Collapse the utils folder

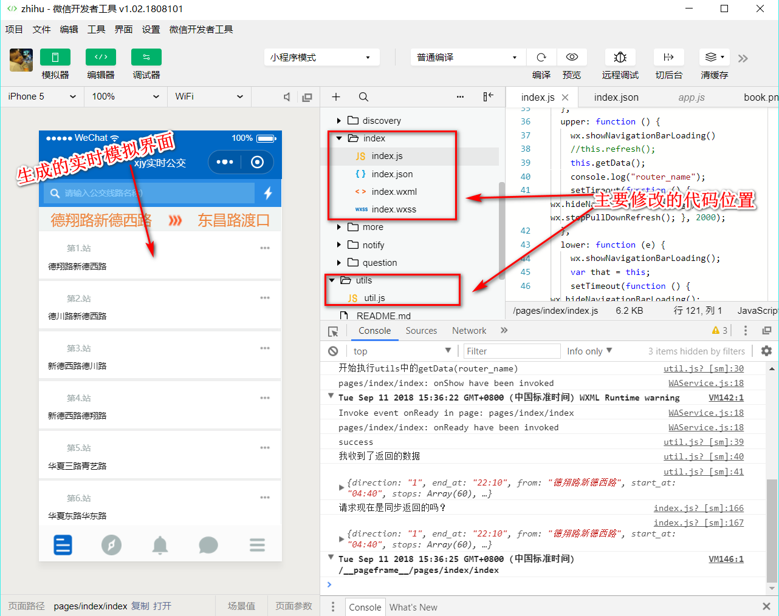332,280
